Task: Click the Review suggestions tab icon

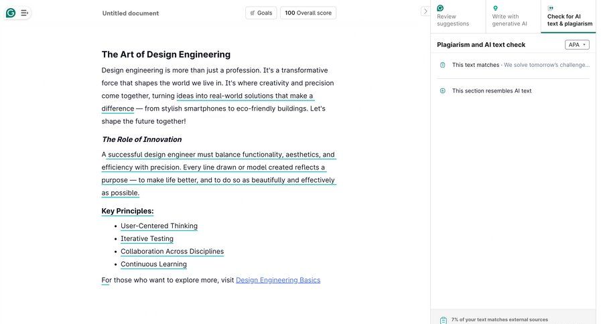Action: [x=440, y=8]
